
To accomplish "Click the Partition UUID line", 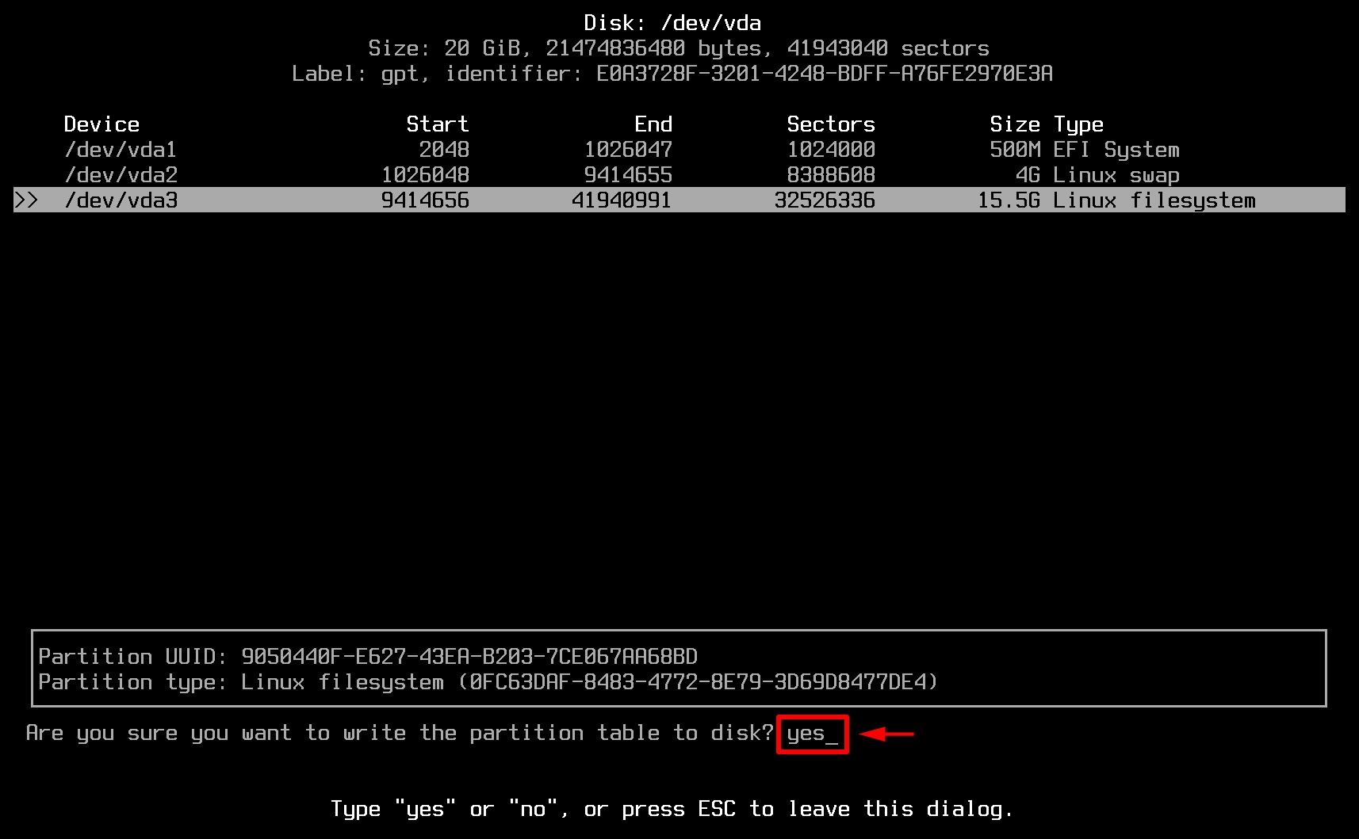I will pos(368,657).
